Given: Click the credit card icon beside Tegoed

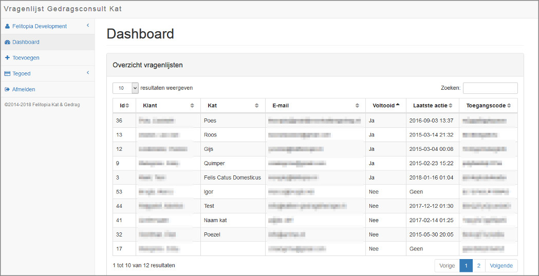Looking at the screenshot, I should [8, 73].
